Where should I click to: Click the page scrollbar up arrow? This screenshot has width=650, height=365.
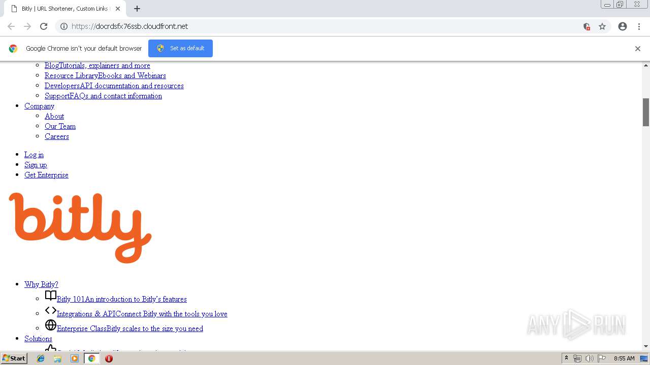click(x=646, y=65)
